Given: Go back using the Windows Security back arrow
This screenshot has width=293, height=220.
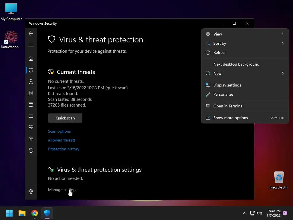Looking at the screenshot, I should pos(31,34).
